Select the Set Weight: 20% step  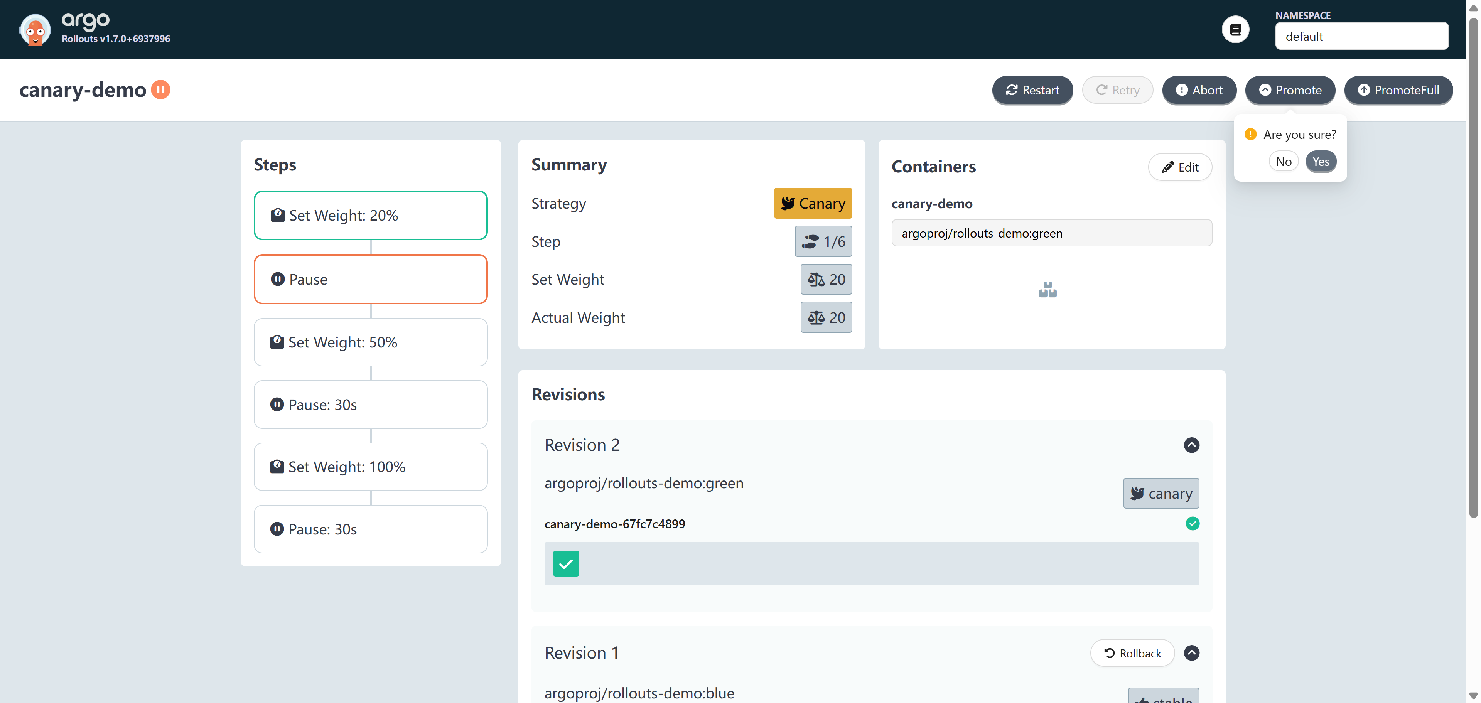pyautogui.click(x=370, y=215)
